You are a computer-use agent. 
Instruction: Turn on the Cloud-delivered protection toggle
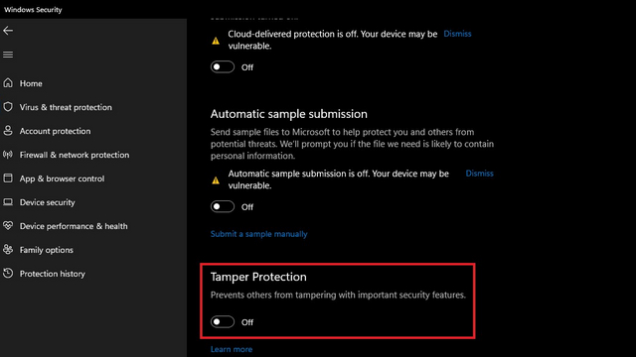[x=223, y=66]
